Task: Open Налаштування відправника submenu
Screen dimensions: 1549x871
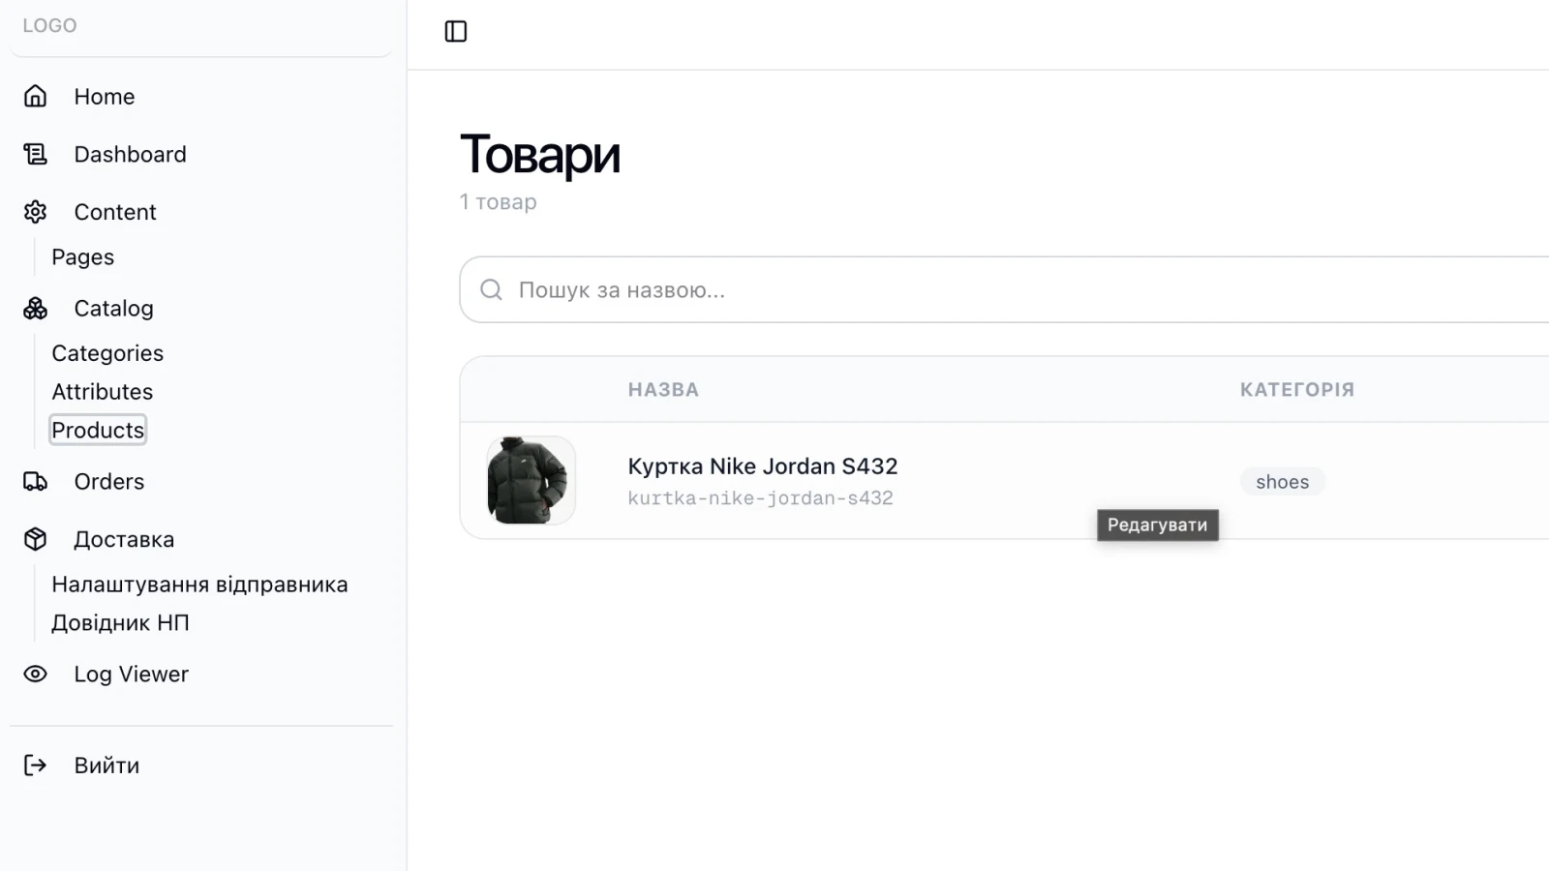Action: [199, 585]
